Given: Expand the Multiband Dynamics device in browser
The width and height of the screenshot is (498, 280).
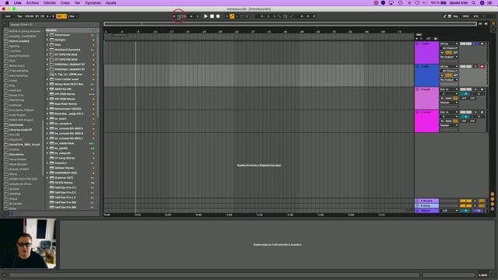Looking at the screenshot, I should [47, 50].
